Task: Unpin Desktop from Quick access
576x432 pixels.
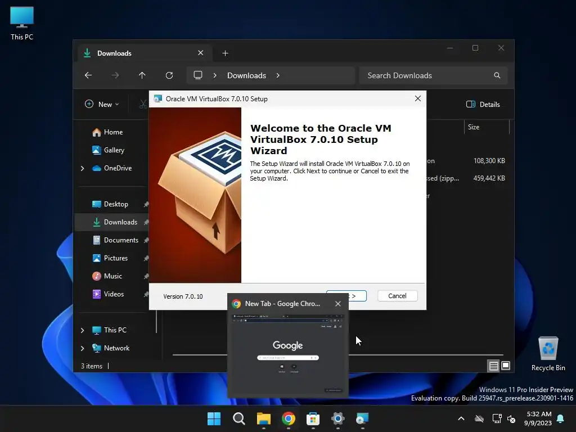Action: (x=146, y=204)
